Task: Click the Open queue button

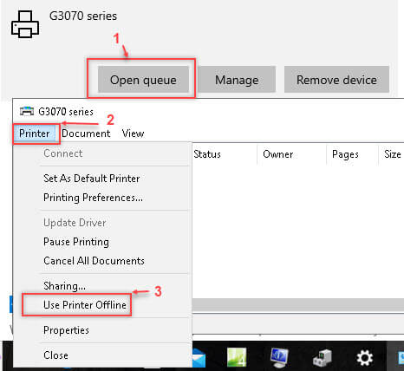Action: point(143,80)
